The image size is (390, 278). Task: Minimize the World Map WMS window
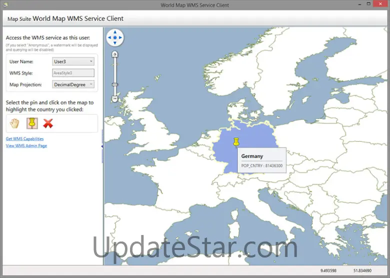click(359, 4)
